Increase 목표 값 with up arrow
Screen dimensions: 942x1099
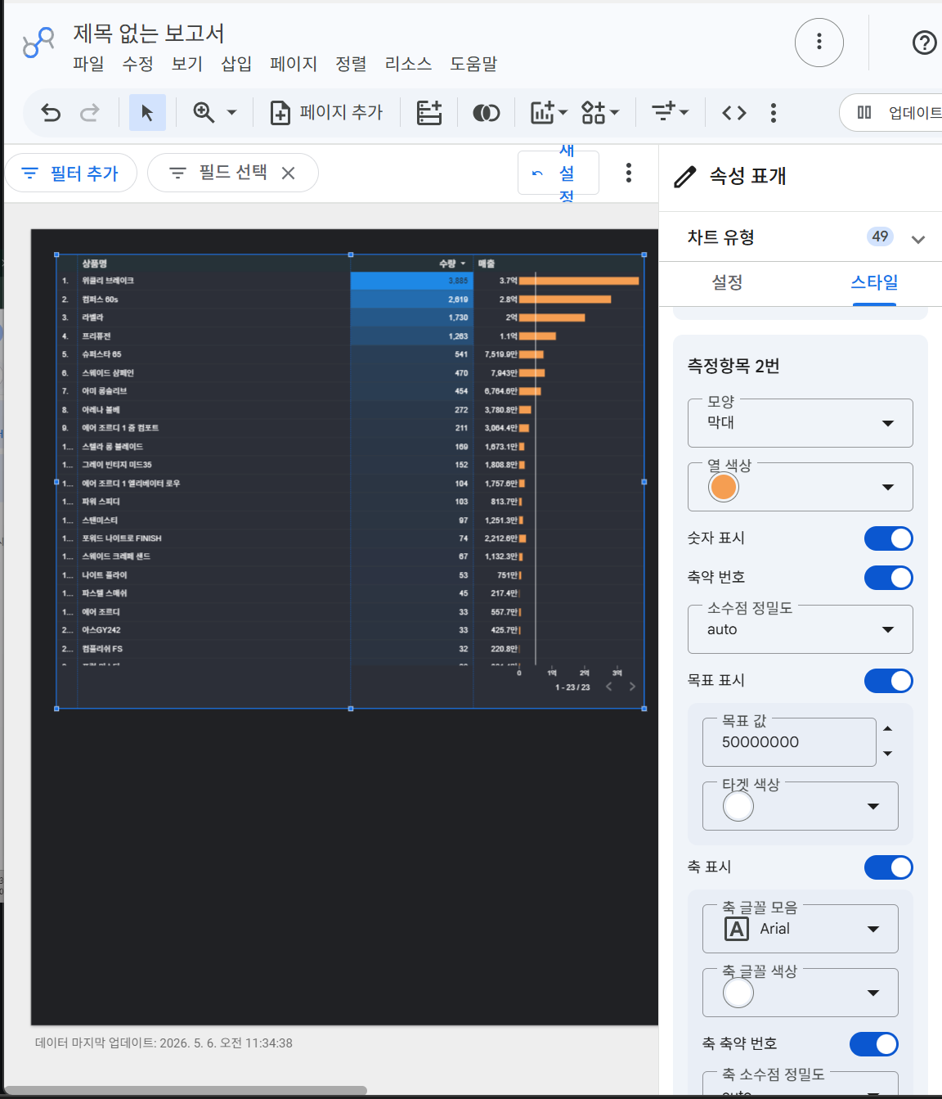click(x=888, y=728)
